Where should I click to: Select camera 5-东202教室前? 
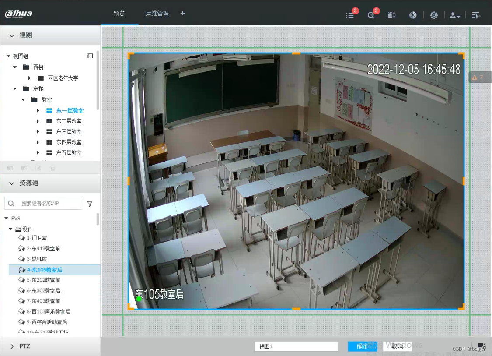[43, 280]
